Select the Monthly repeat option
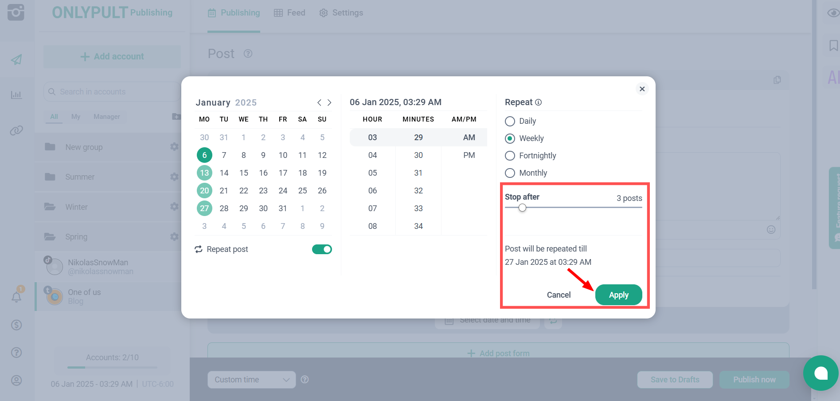 pos(510,173)
